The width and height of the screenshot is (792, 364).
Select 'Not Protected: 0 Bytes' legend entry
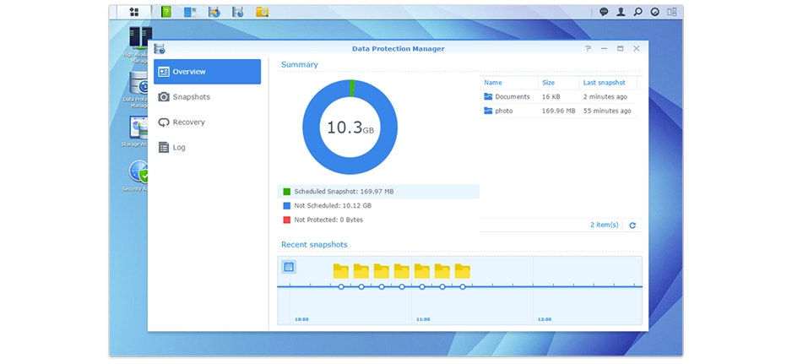(x=377, y=220)
